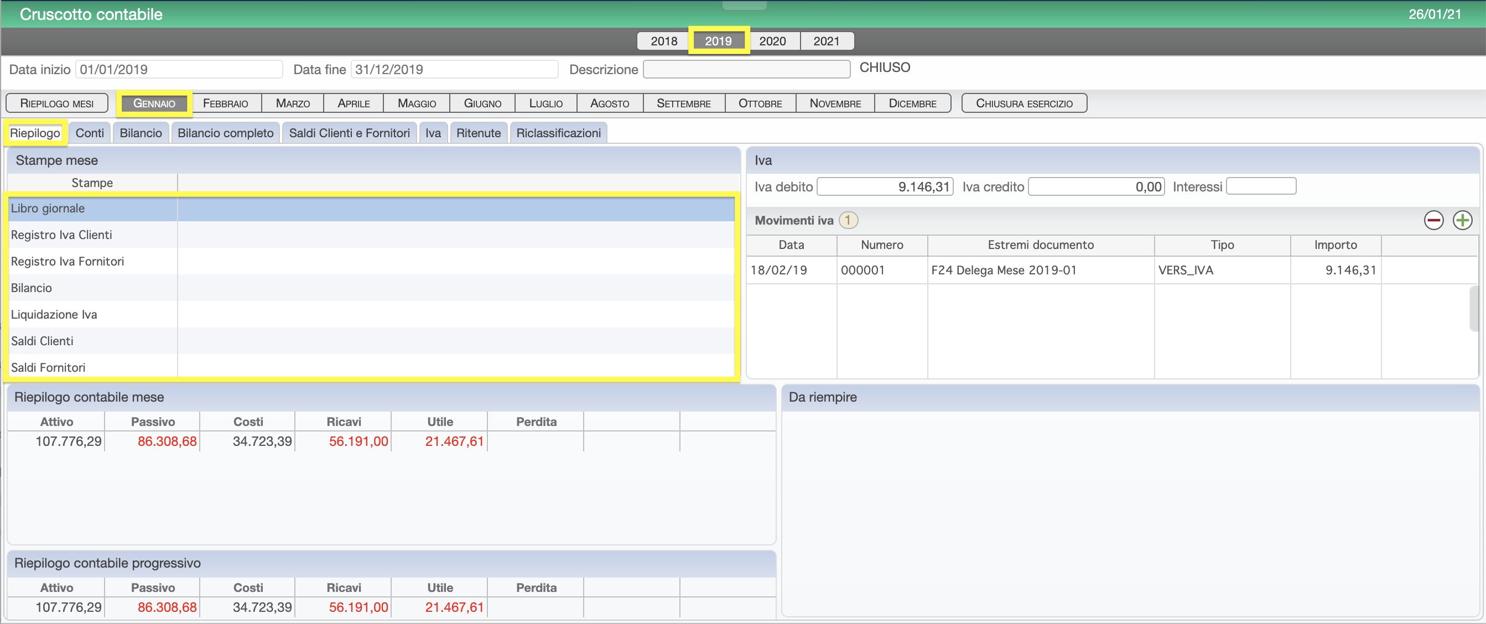This screenshot has width=1486, height=624.
Task: Switch to the Riepilogo tab
Action: (35, 133)
